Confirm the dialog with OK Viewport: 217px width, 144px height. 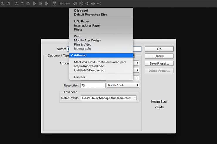point(159,49)
